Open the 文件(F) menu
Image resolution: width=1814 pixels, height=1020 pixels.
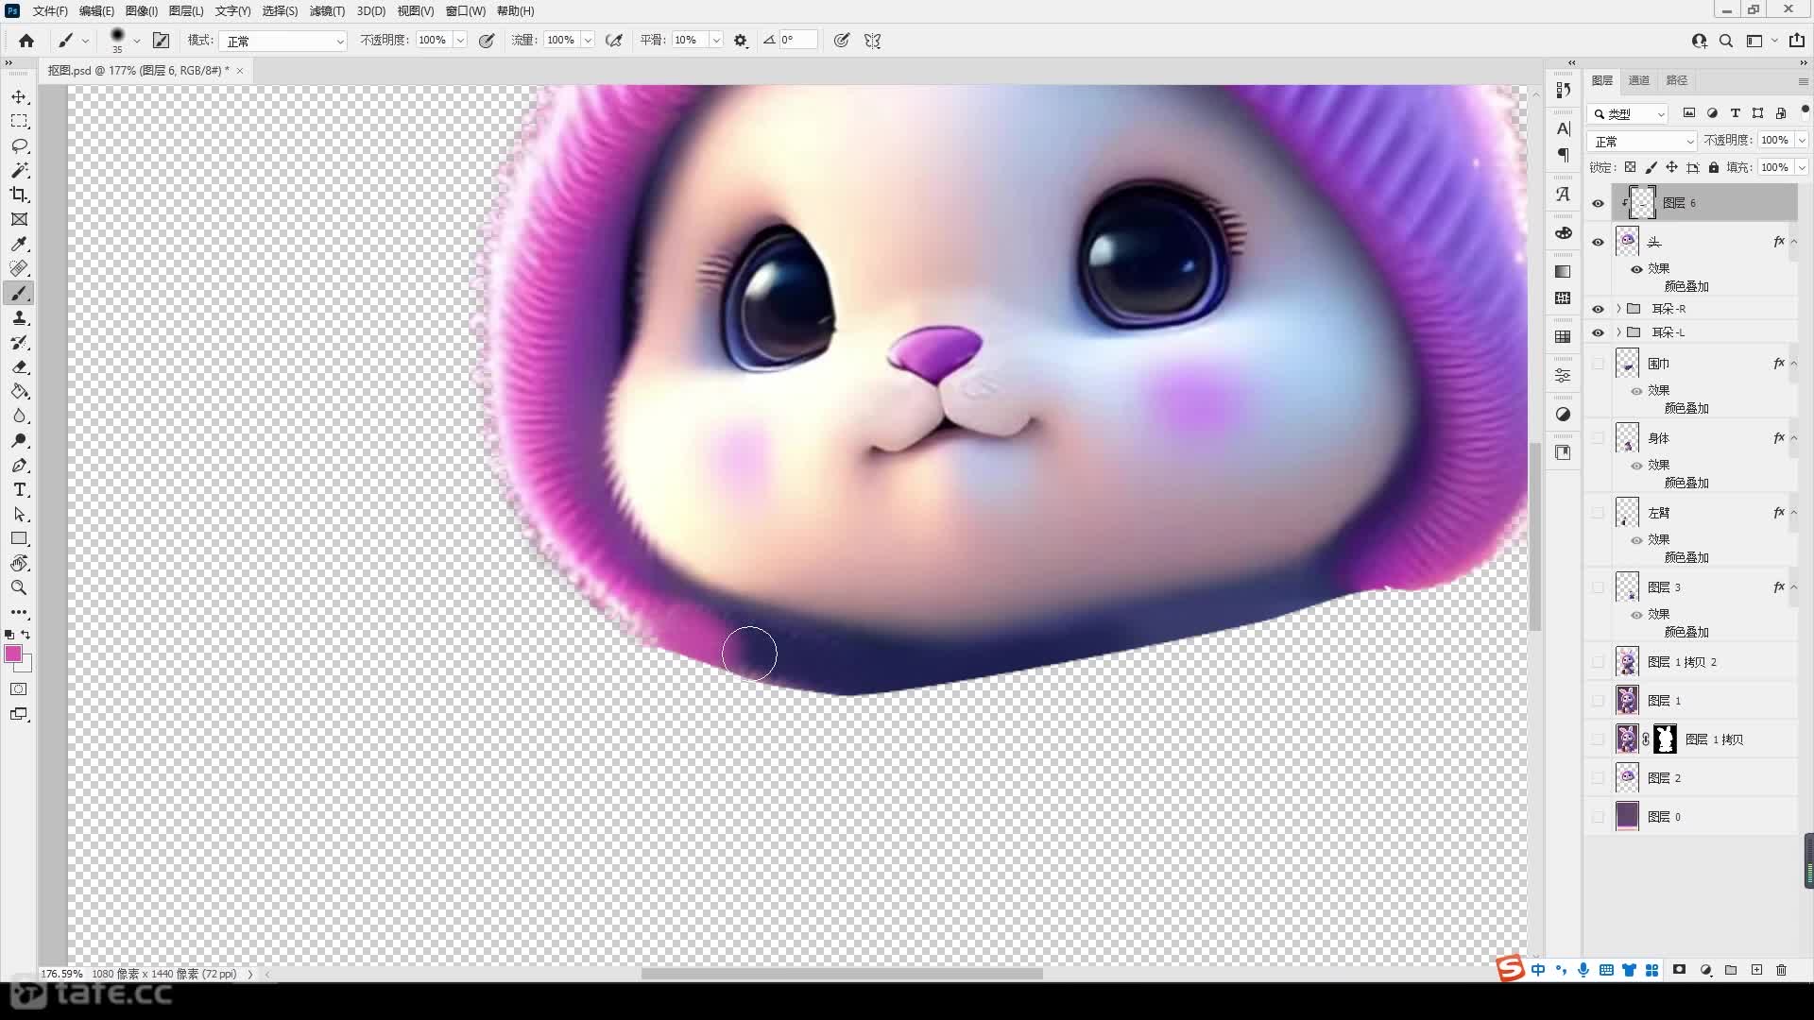coord(49,11)
